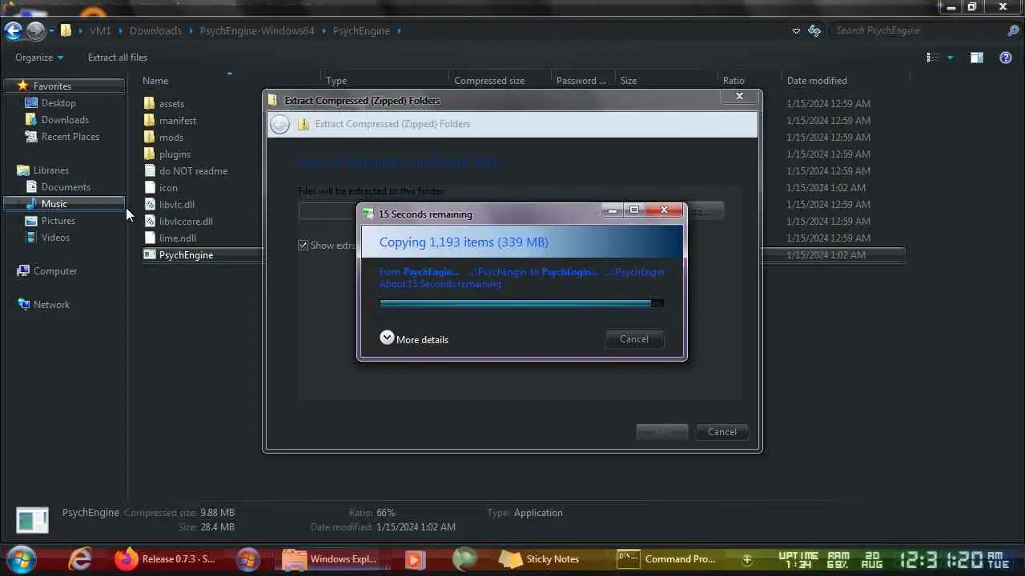The height and width of the screenshot is (576, 1025).
Task: Click the Search PsychEngine field
Action: [918, 30]
